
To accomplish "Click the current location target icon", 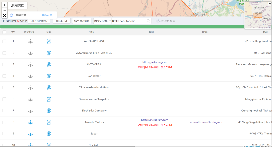I will coord(11,15).
